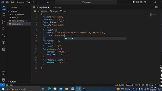Open Run and Debug view
This screenshot has width=162, height=91.
[x=3, y=29]
